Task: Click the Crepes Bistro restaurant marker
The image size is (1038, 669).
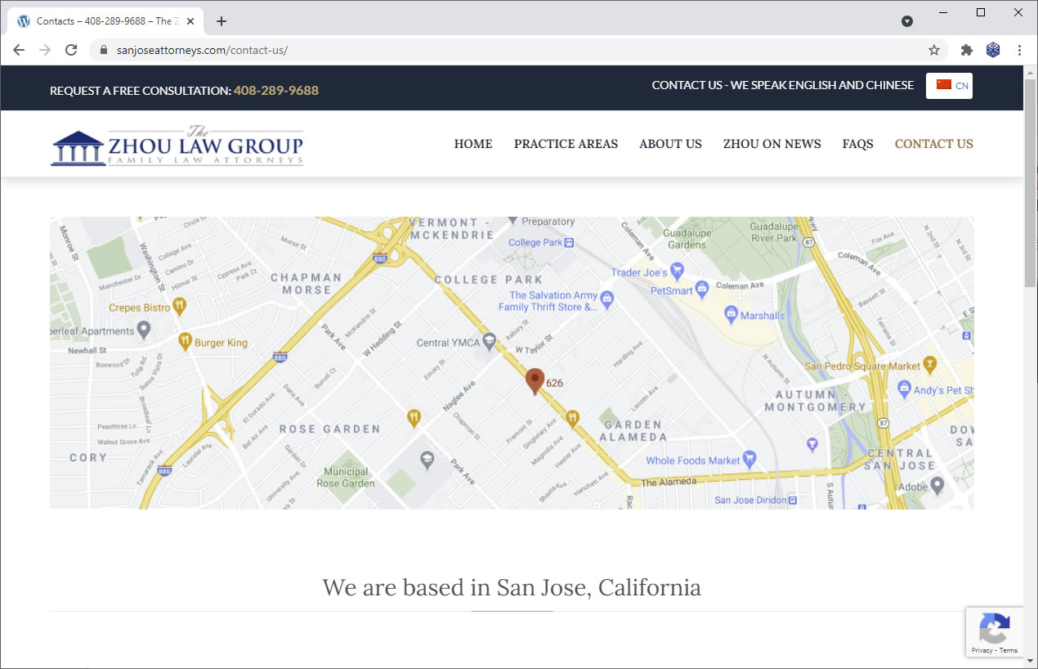Action: (180, 307)
